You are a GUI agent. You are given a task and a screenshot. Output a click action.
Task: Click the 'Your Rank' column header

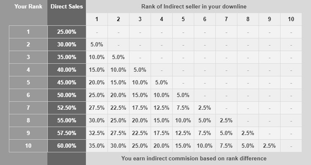point(28,6)
